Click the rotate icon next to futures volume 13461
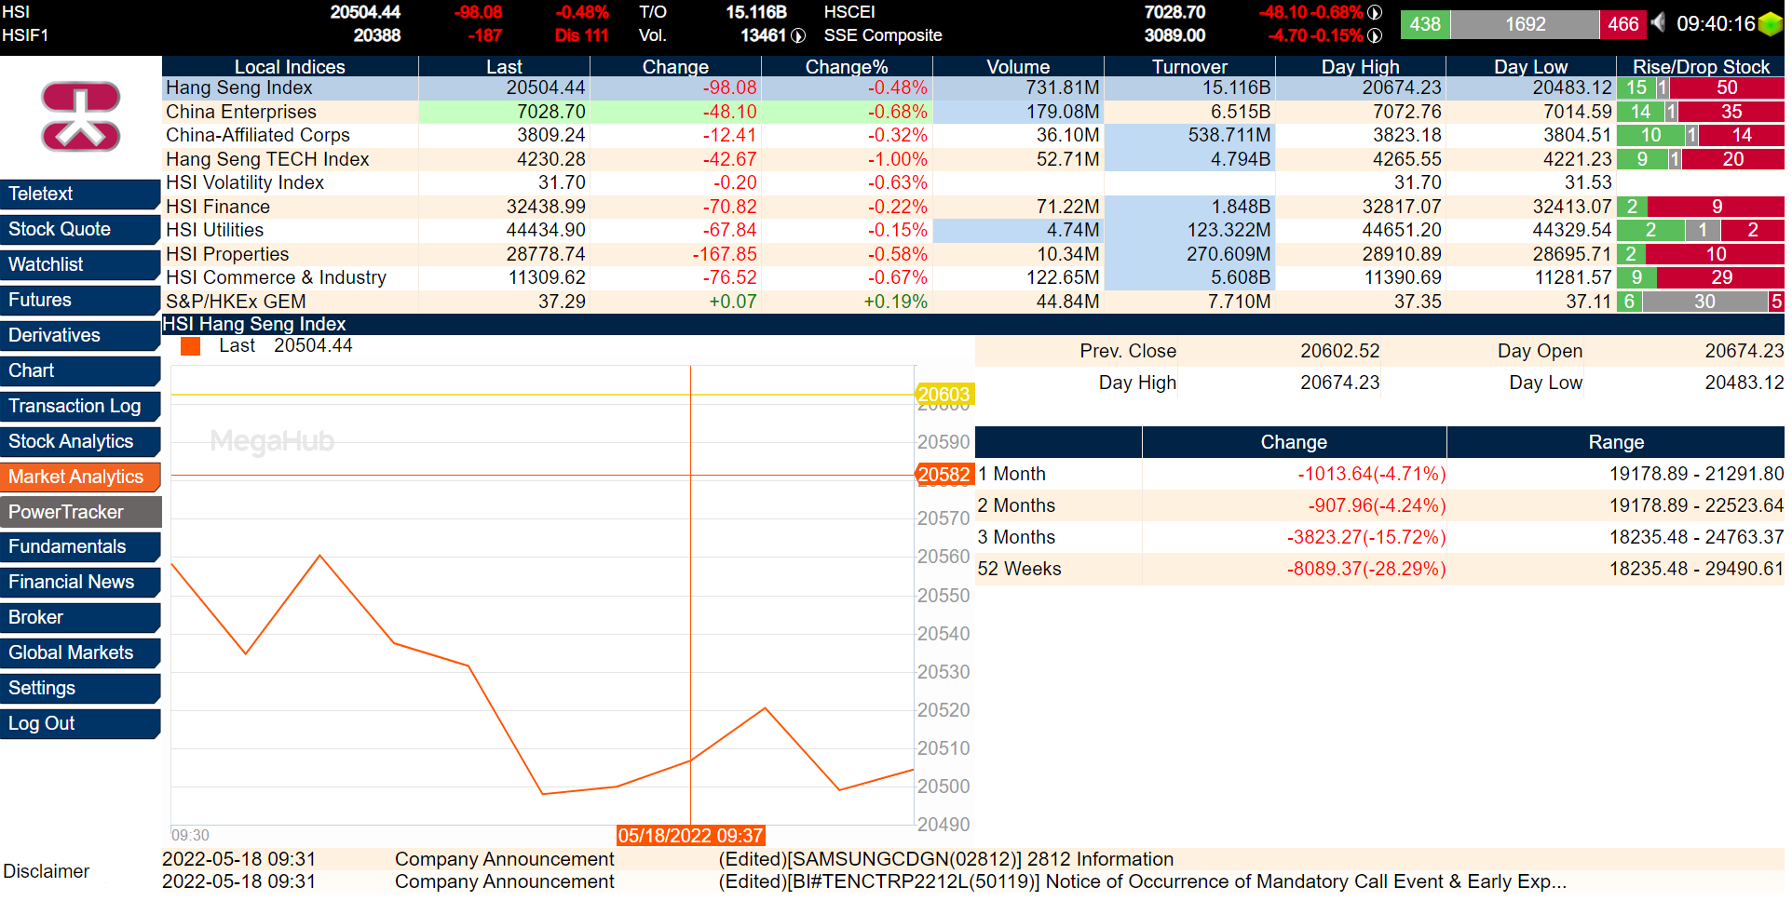 tap(798, 34)
